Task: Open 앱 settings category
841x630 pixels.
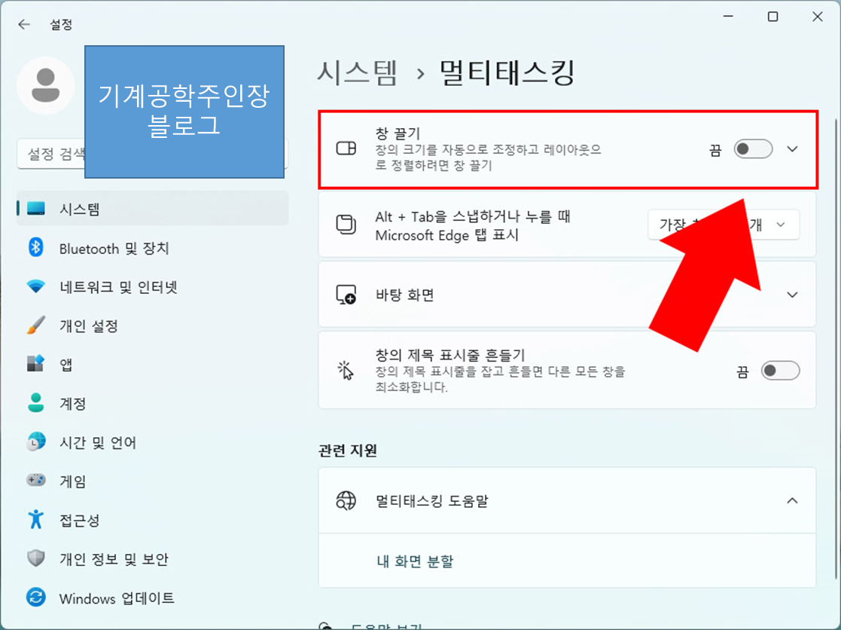Action: click(153, 364)
